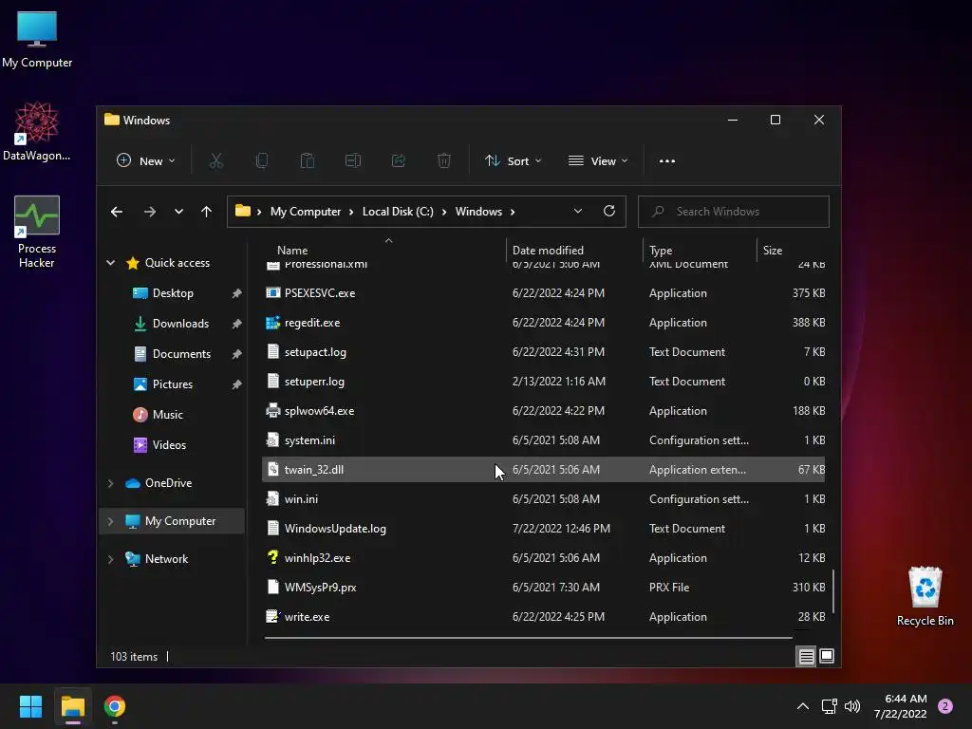Collapse the Quick access tree
The height and width of the screenshot is (729, 972).
[x=110, y=263]
